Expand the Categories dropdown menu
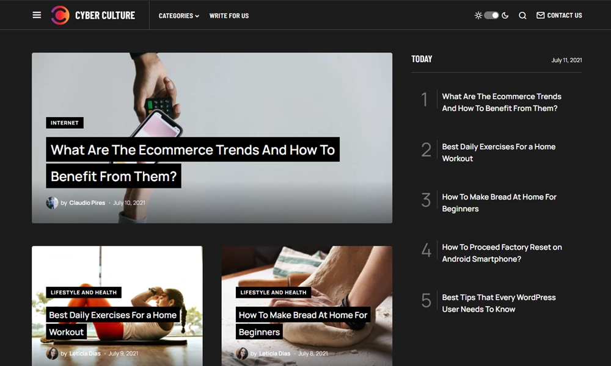Viewport: 611px width, 366px height. click(178, 16)
